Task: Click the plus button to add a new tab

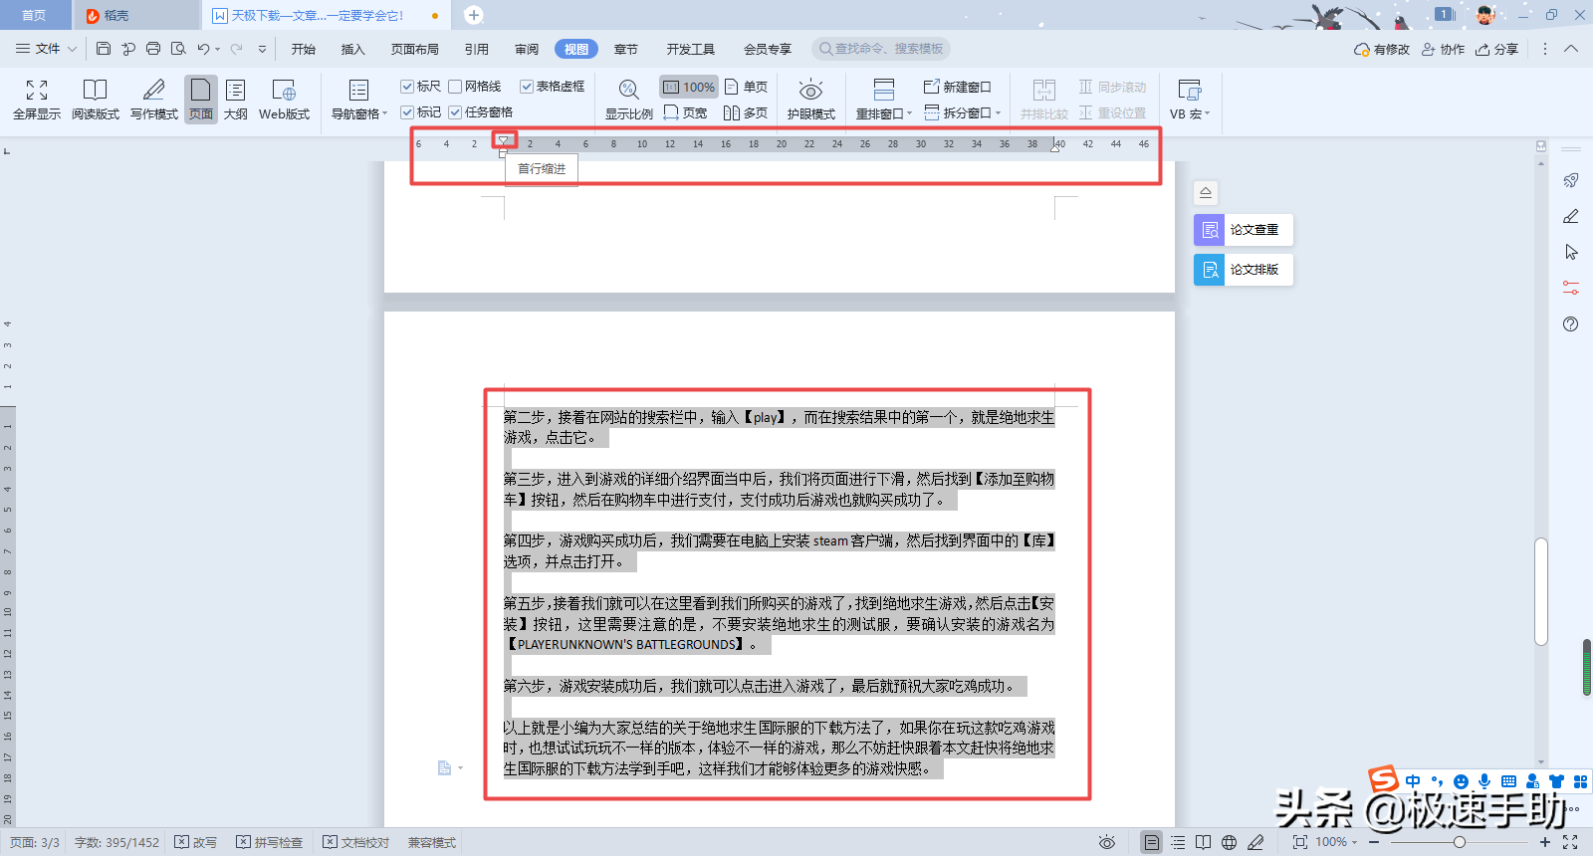Action: click(x=474, y=15)
